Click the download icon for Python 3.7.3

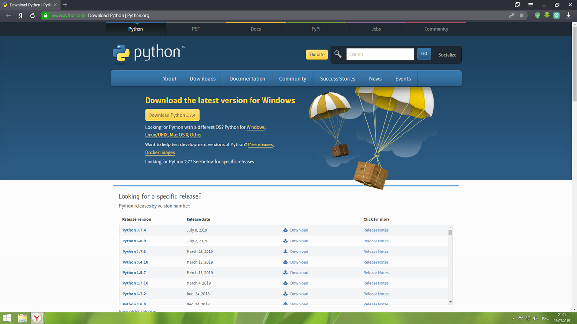tap(285, 251)
